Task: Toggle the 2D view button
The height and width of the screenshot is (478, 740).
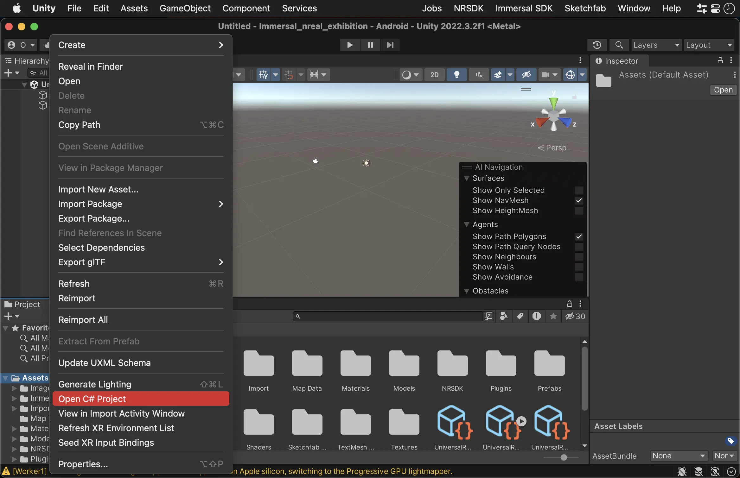Action: (x=434, y=75)
